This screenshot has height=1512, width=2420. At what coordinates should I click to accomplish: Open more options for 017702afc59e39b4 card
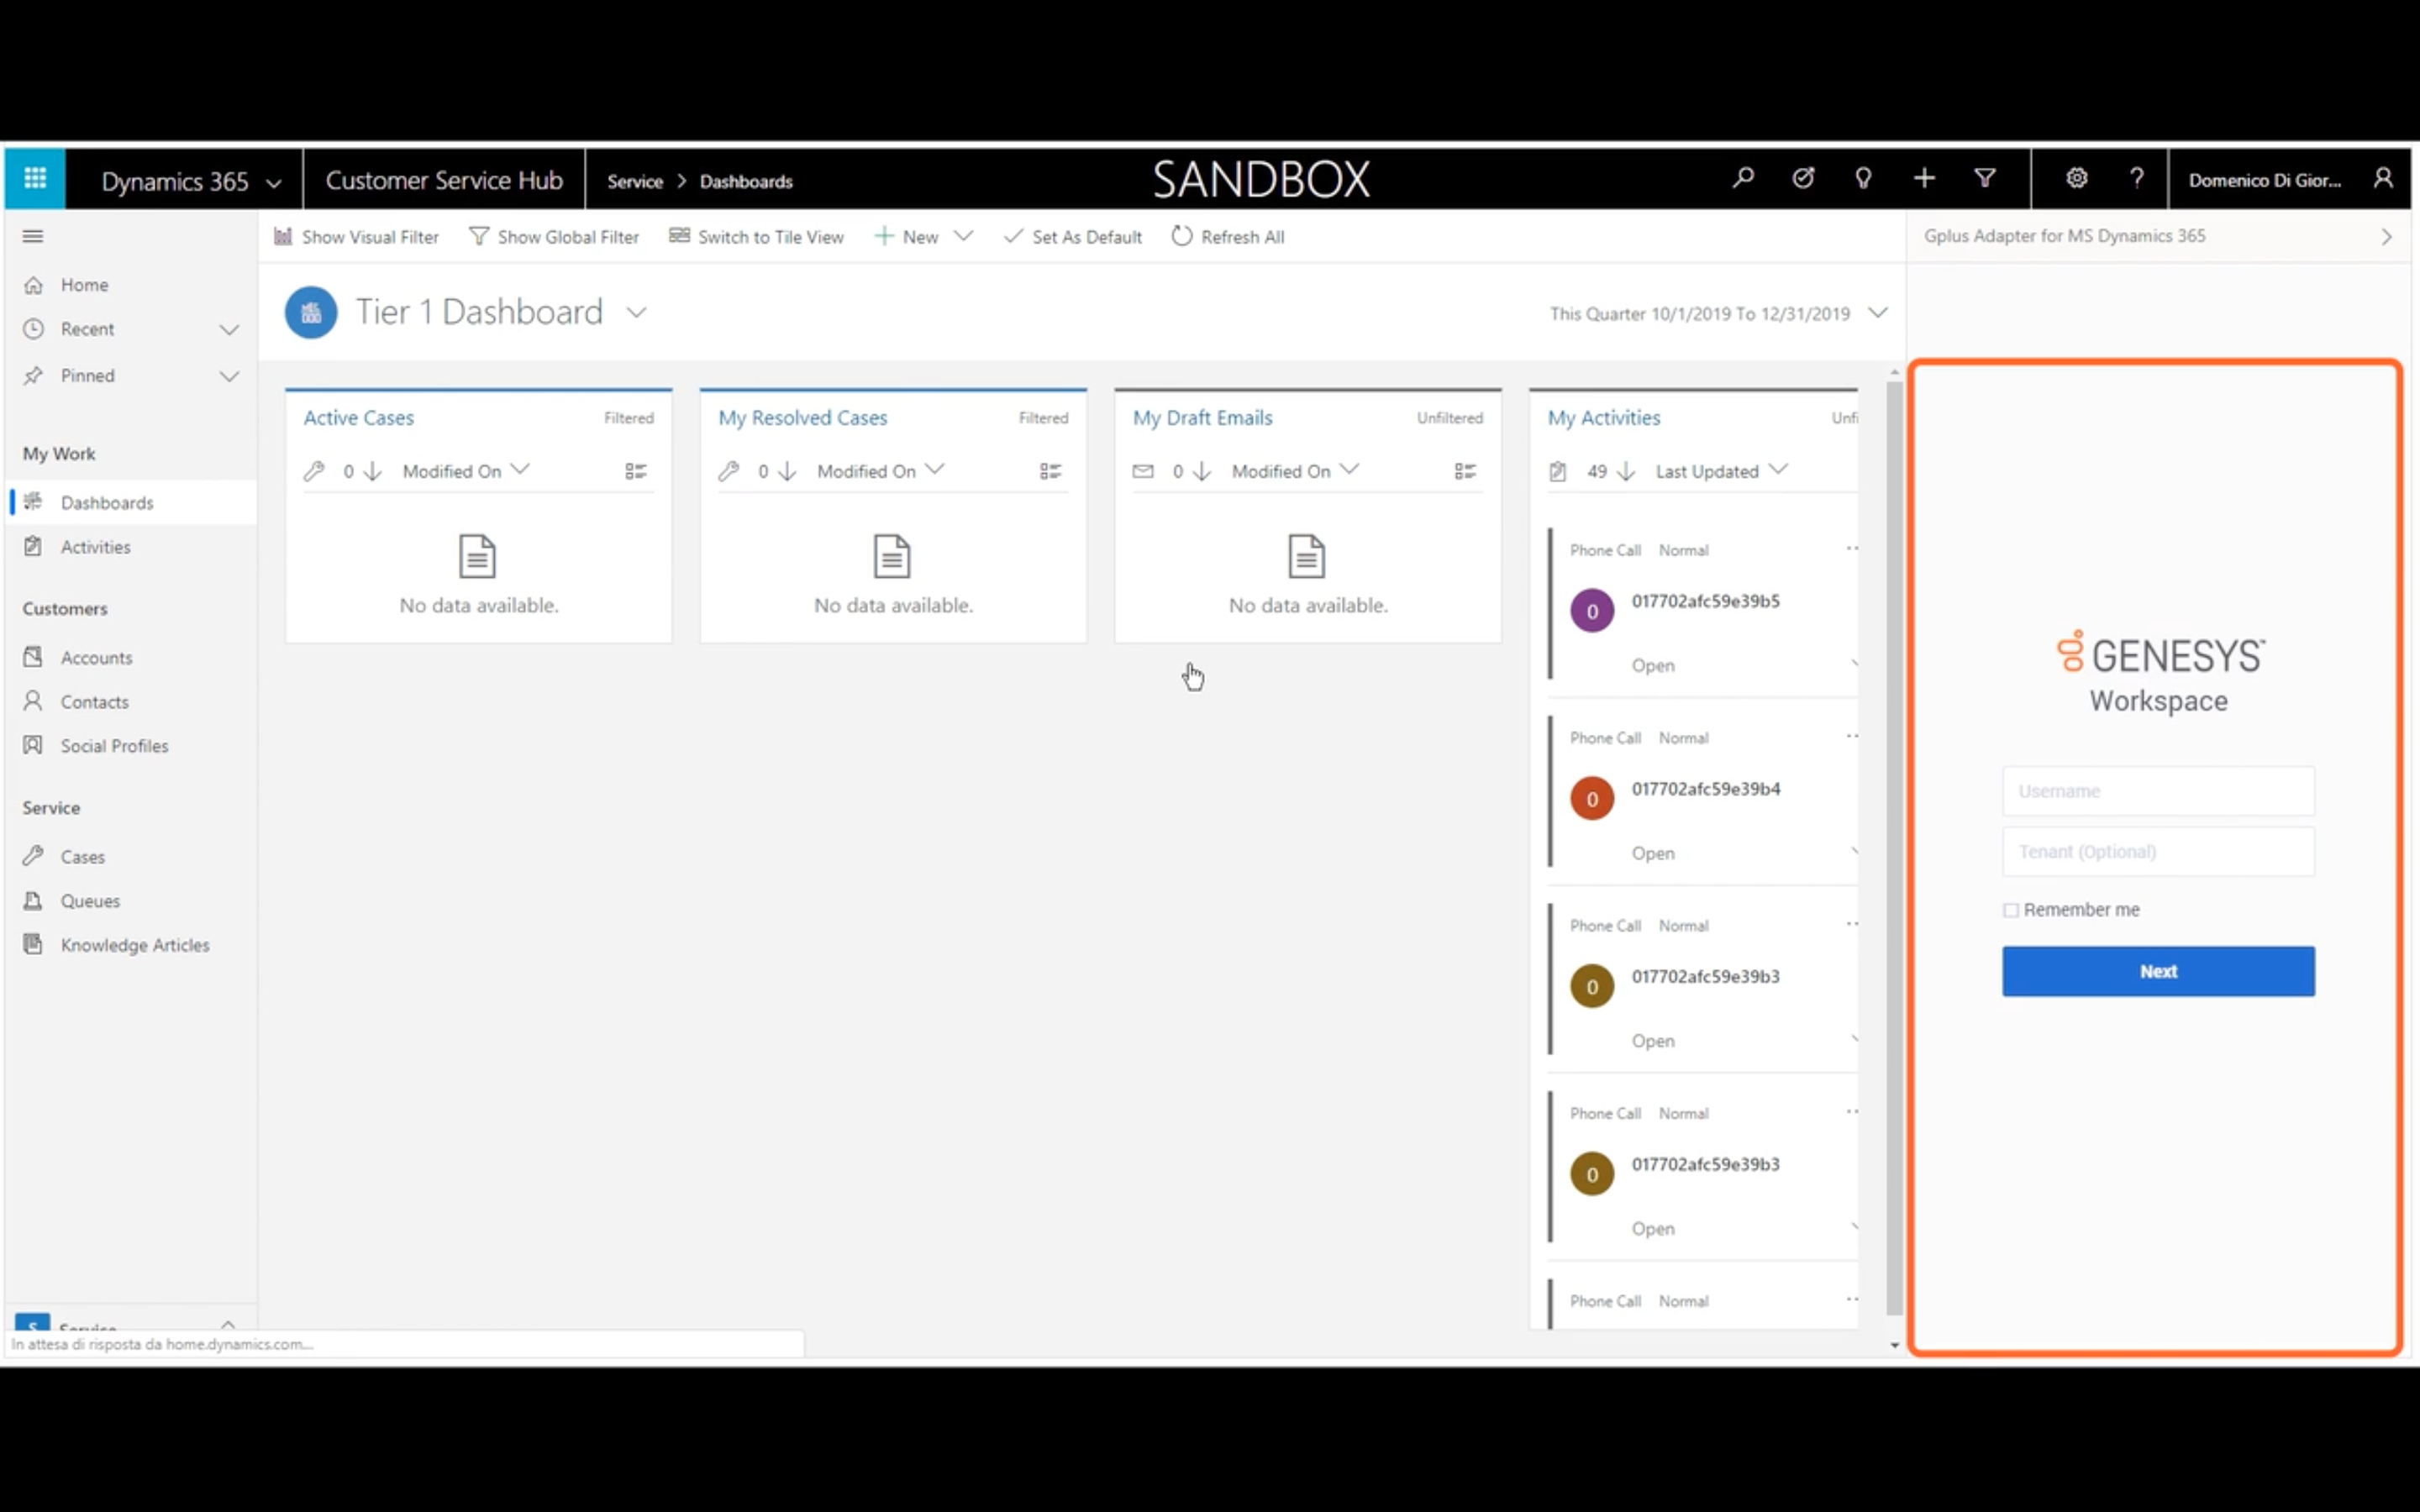click(x=1852, y=736)
